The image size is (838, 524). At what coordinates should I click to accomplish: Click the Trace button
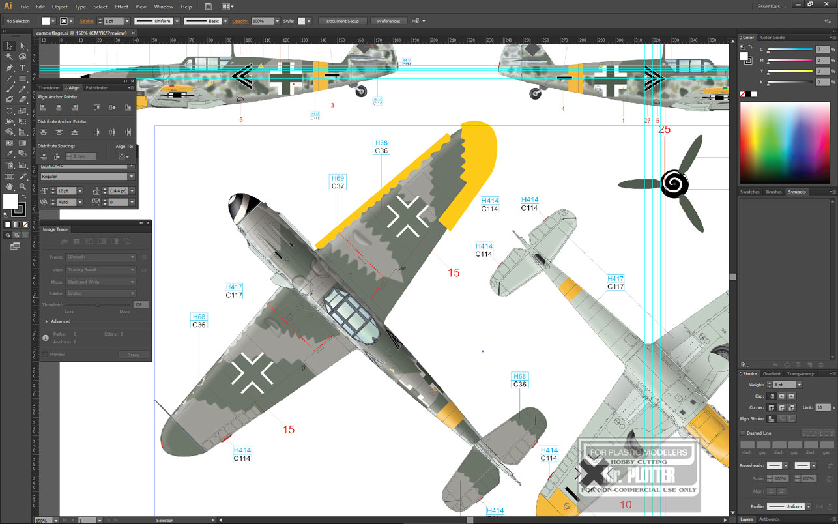click(134, 355)
